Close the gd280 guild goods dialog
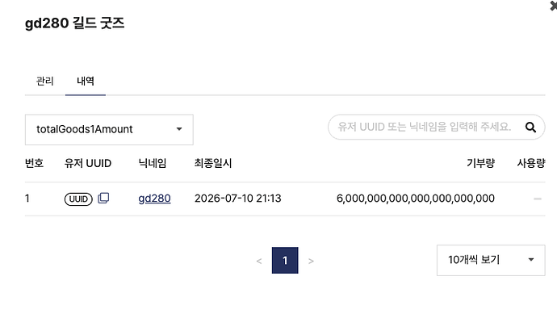557x314 pixels. [x=554, y=6]
